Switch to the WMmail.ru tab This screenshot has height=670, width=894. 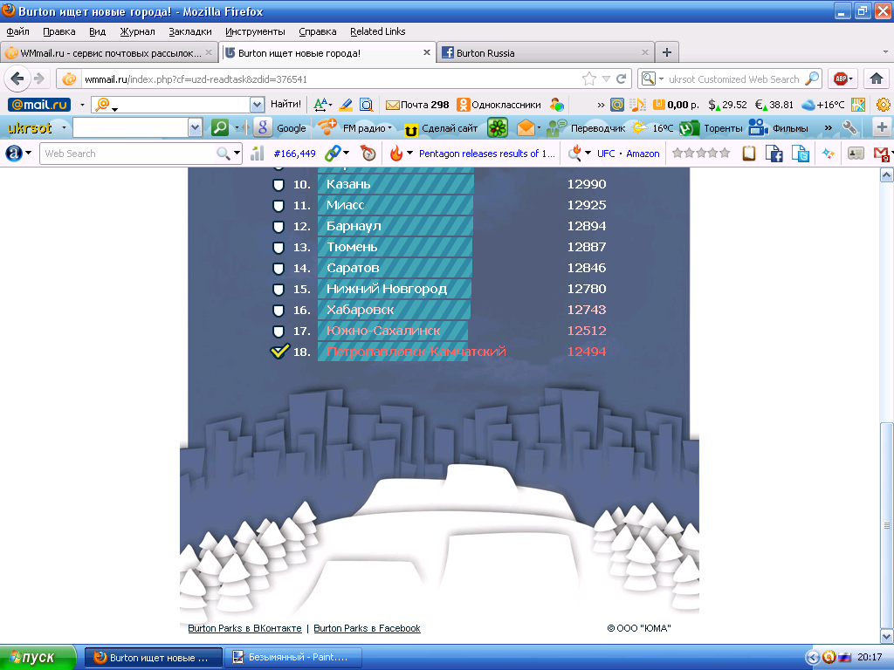pyautogui.click(x=109, y=53)
